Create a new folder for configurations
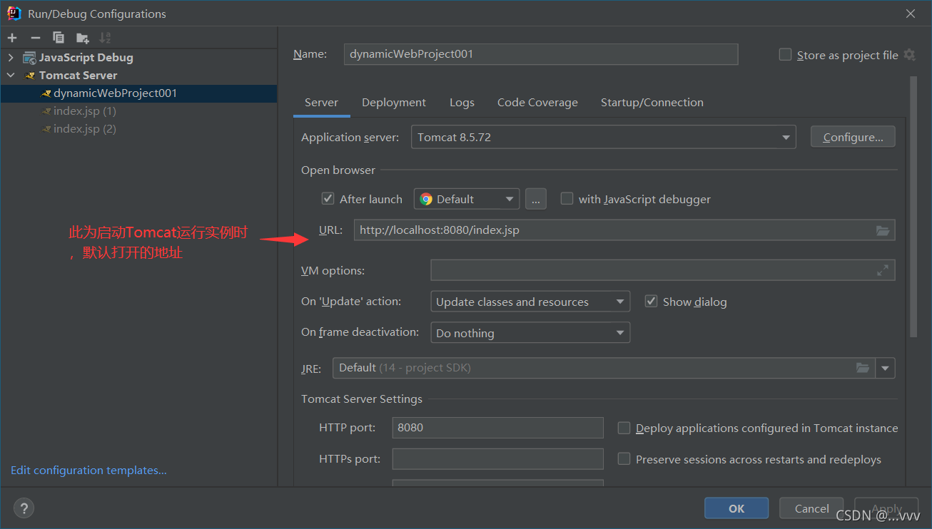932x529 pixels. pos(82,38)
